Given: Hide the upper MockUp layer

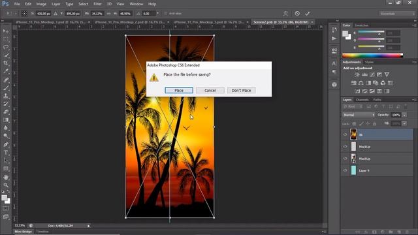Looking at the screenshot, I should click(x=346, y=146).
